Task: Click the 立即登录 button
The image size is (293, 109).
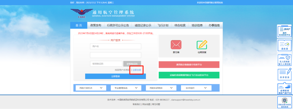Action: coord(115,77)
